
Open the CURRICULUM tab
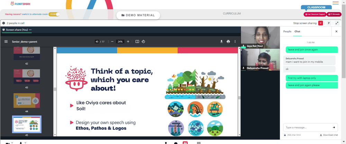(232, 14)
